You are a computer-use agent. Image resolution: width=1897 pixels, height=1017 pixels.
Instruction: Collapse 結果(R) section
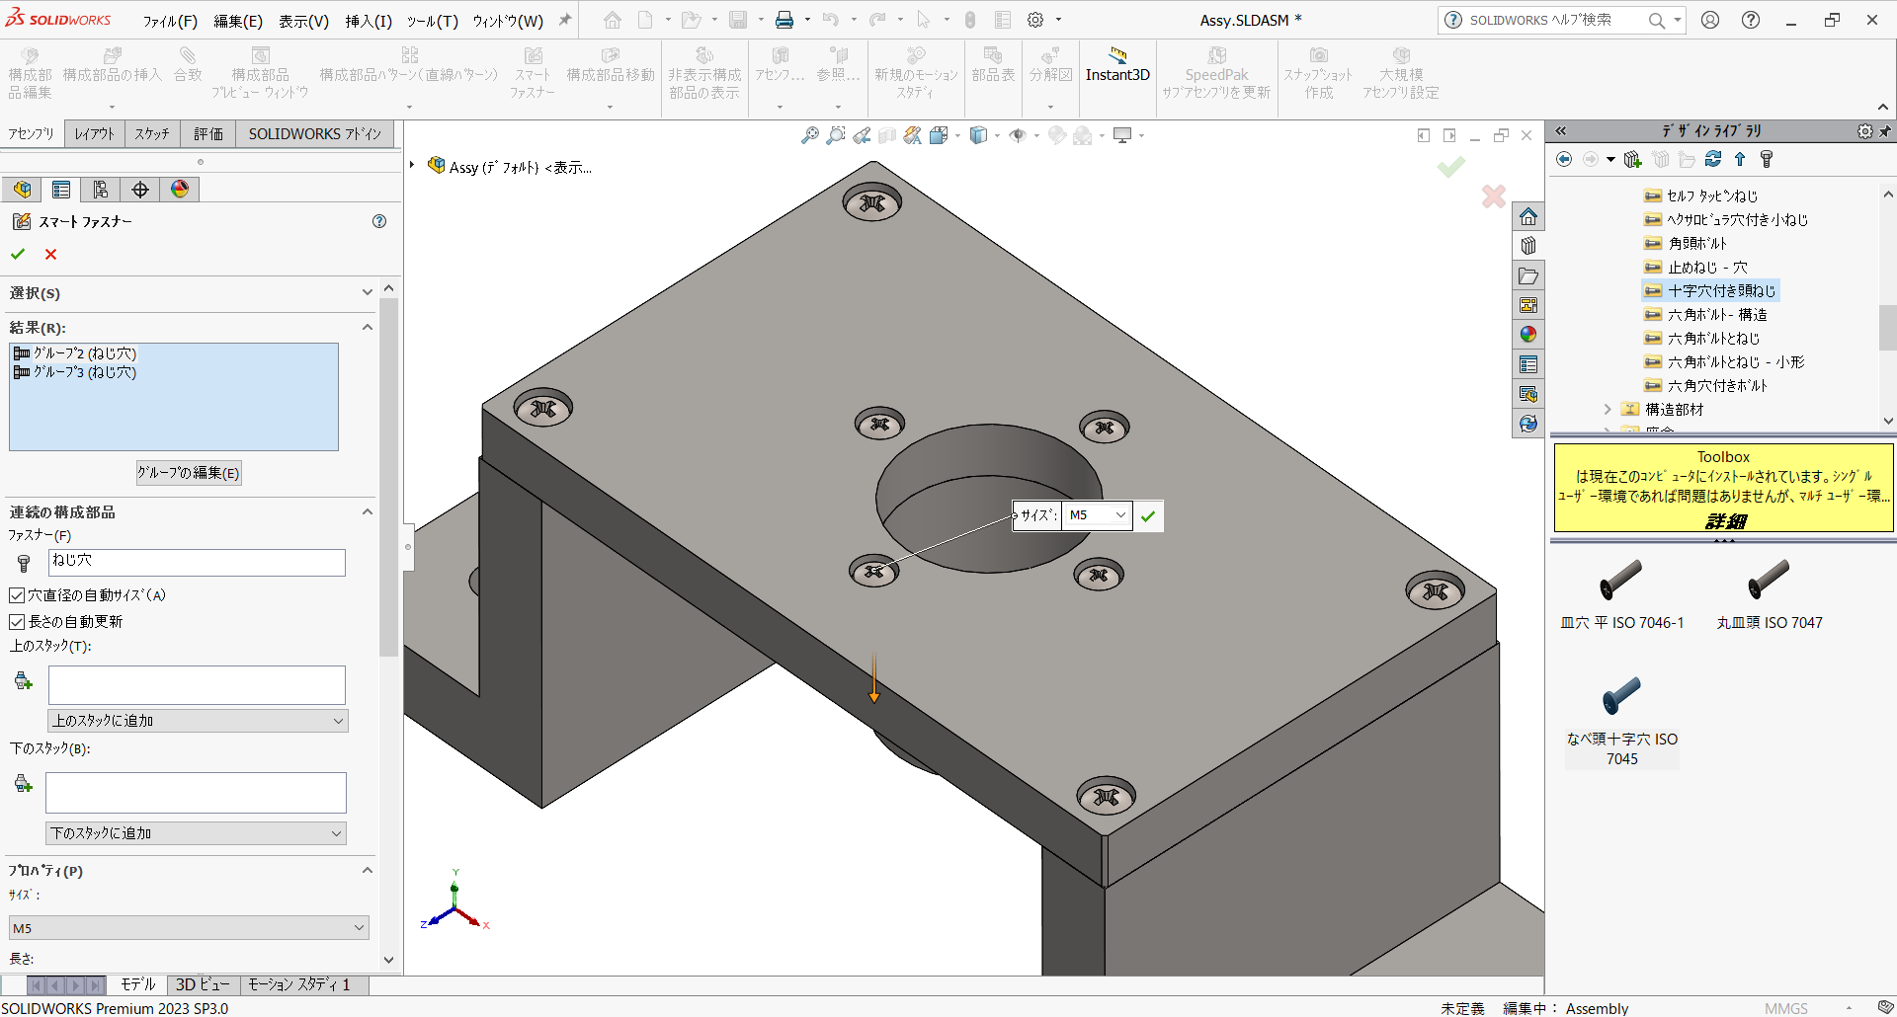point(368,327)
